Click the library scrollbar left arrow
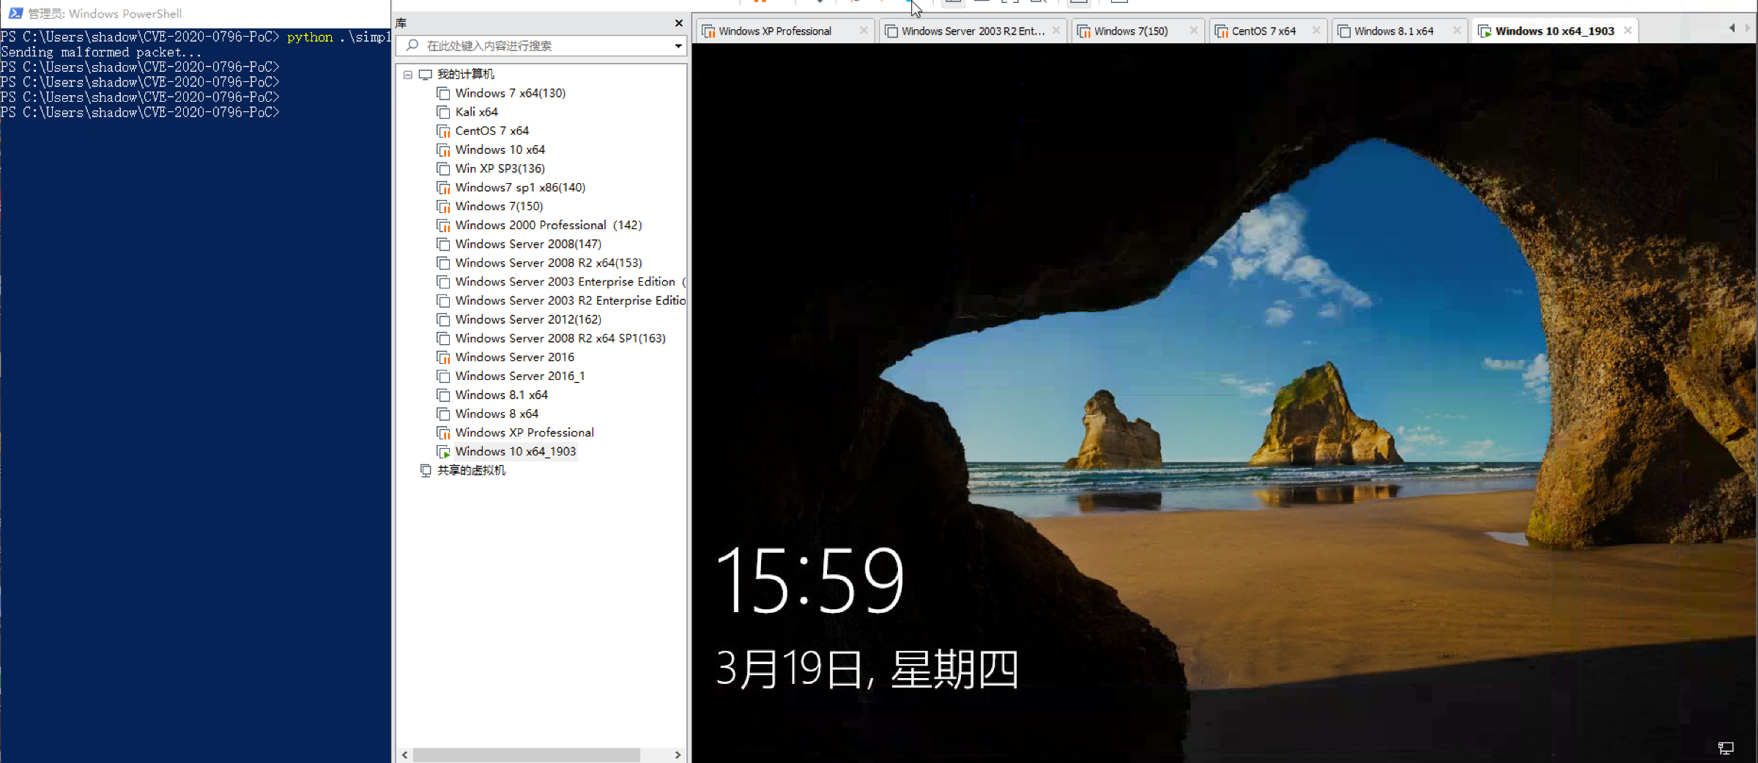Viewport: 1758px width, 763px height. (x=405, y=755)
